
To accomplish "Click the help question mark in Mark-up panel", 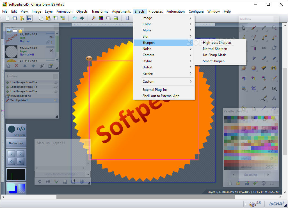I will [82, 182].
